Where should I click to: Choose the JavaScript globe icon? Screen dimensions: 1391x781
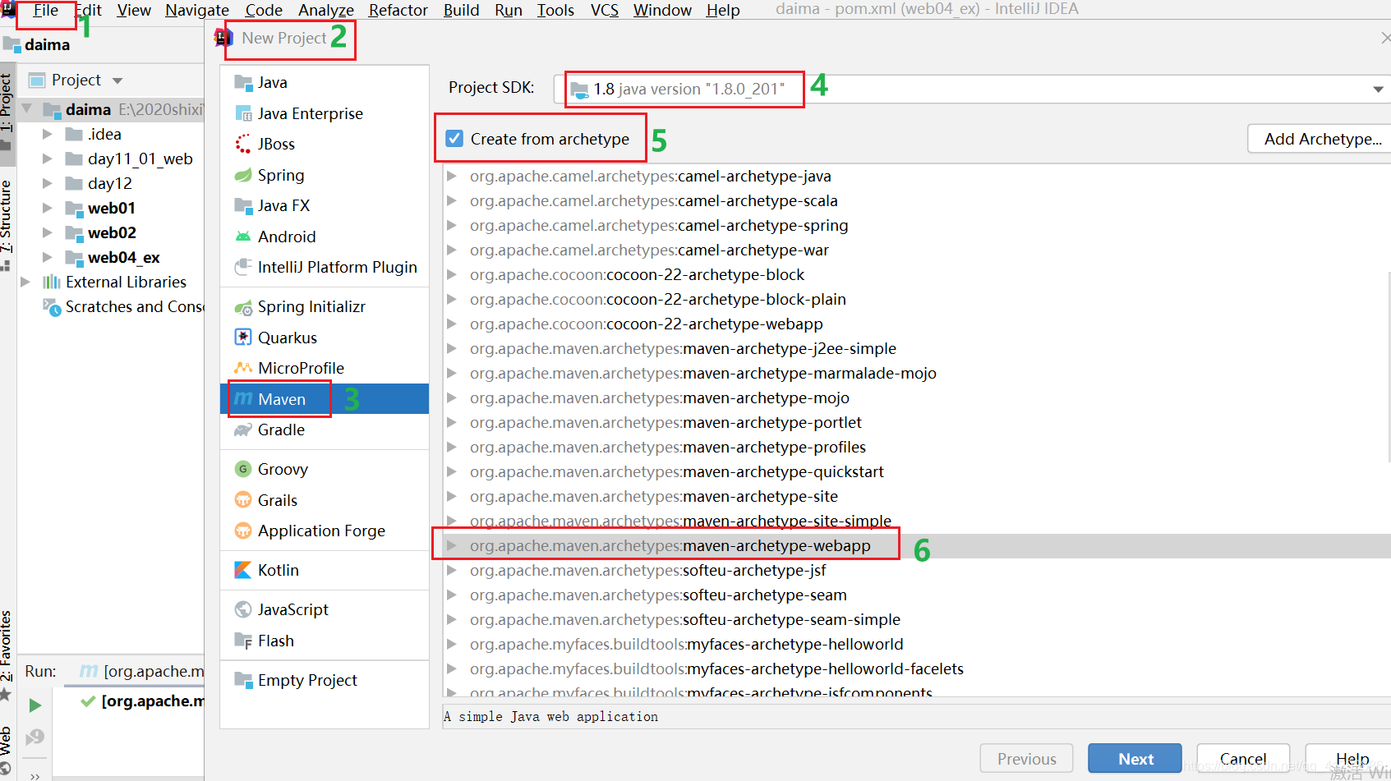tap(243, 609)
